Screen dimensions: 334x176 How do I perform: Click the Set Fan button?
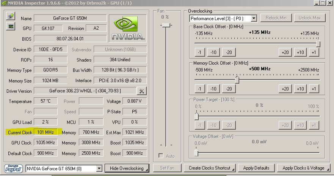pyautogui.click(x=167, y=168)
